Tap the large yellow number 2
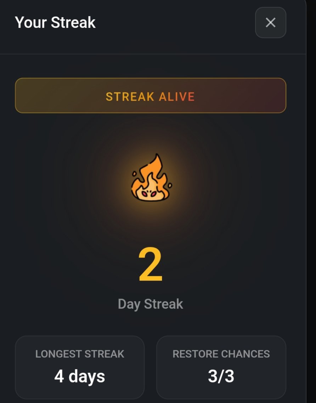Image resolution: width=316 pixels, height=403 pixels. [x=151, y=265]
